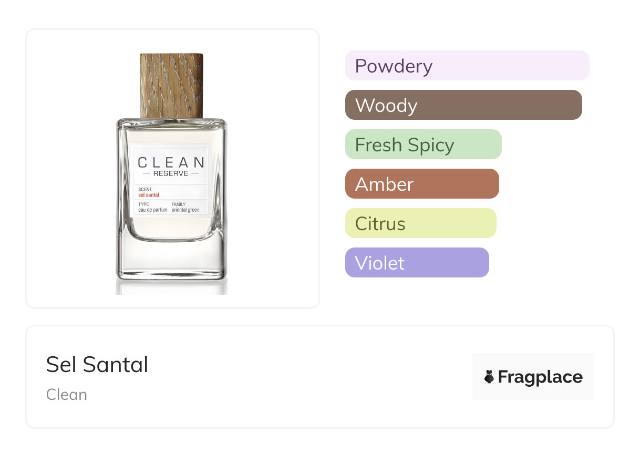Click the orange 'sel santal' scent text
Image resolution: width=640 pixels, height=454 pixels.
(149, 195)
